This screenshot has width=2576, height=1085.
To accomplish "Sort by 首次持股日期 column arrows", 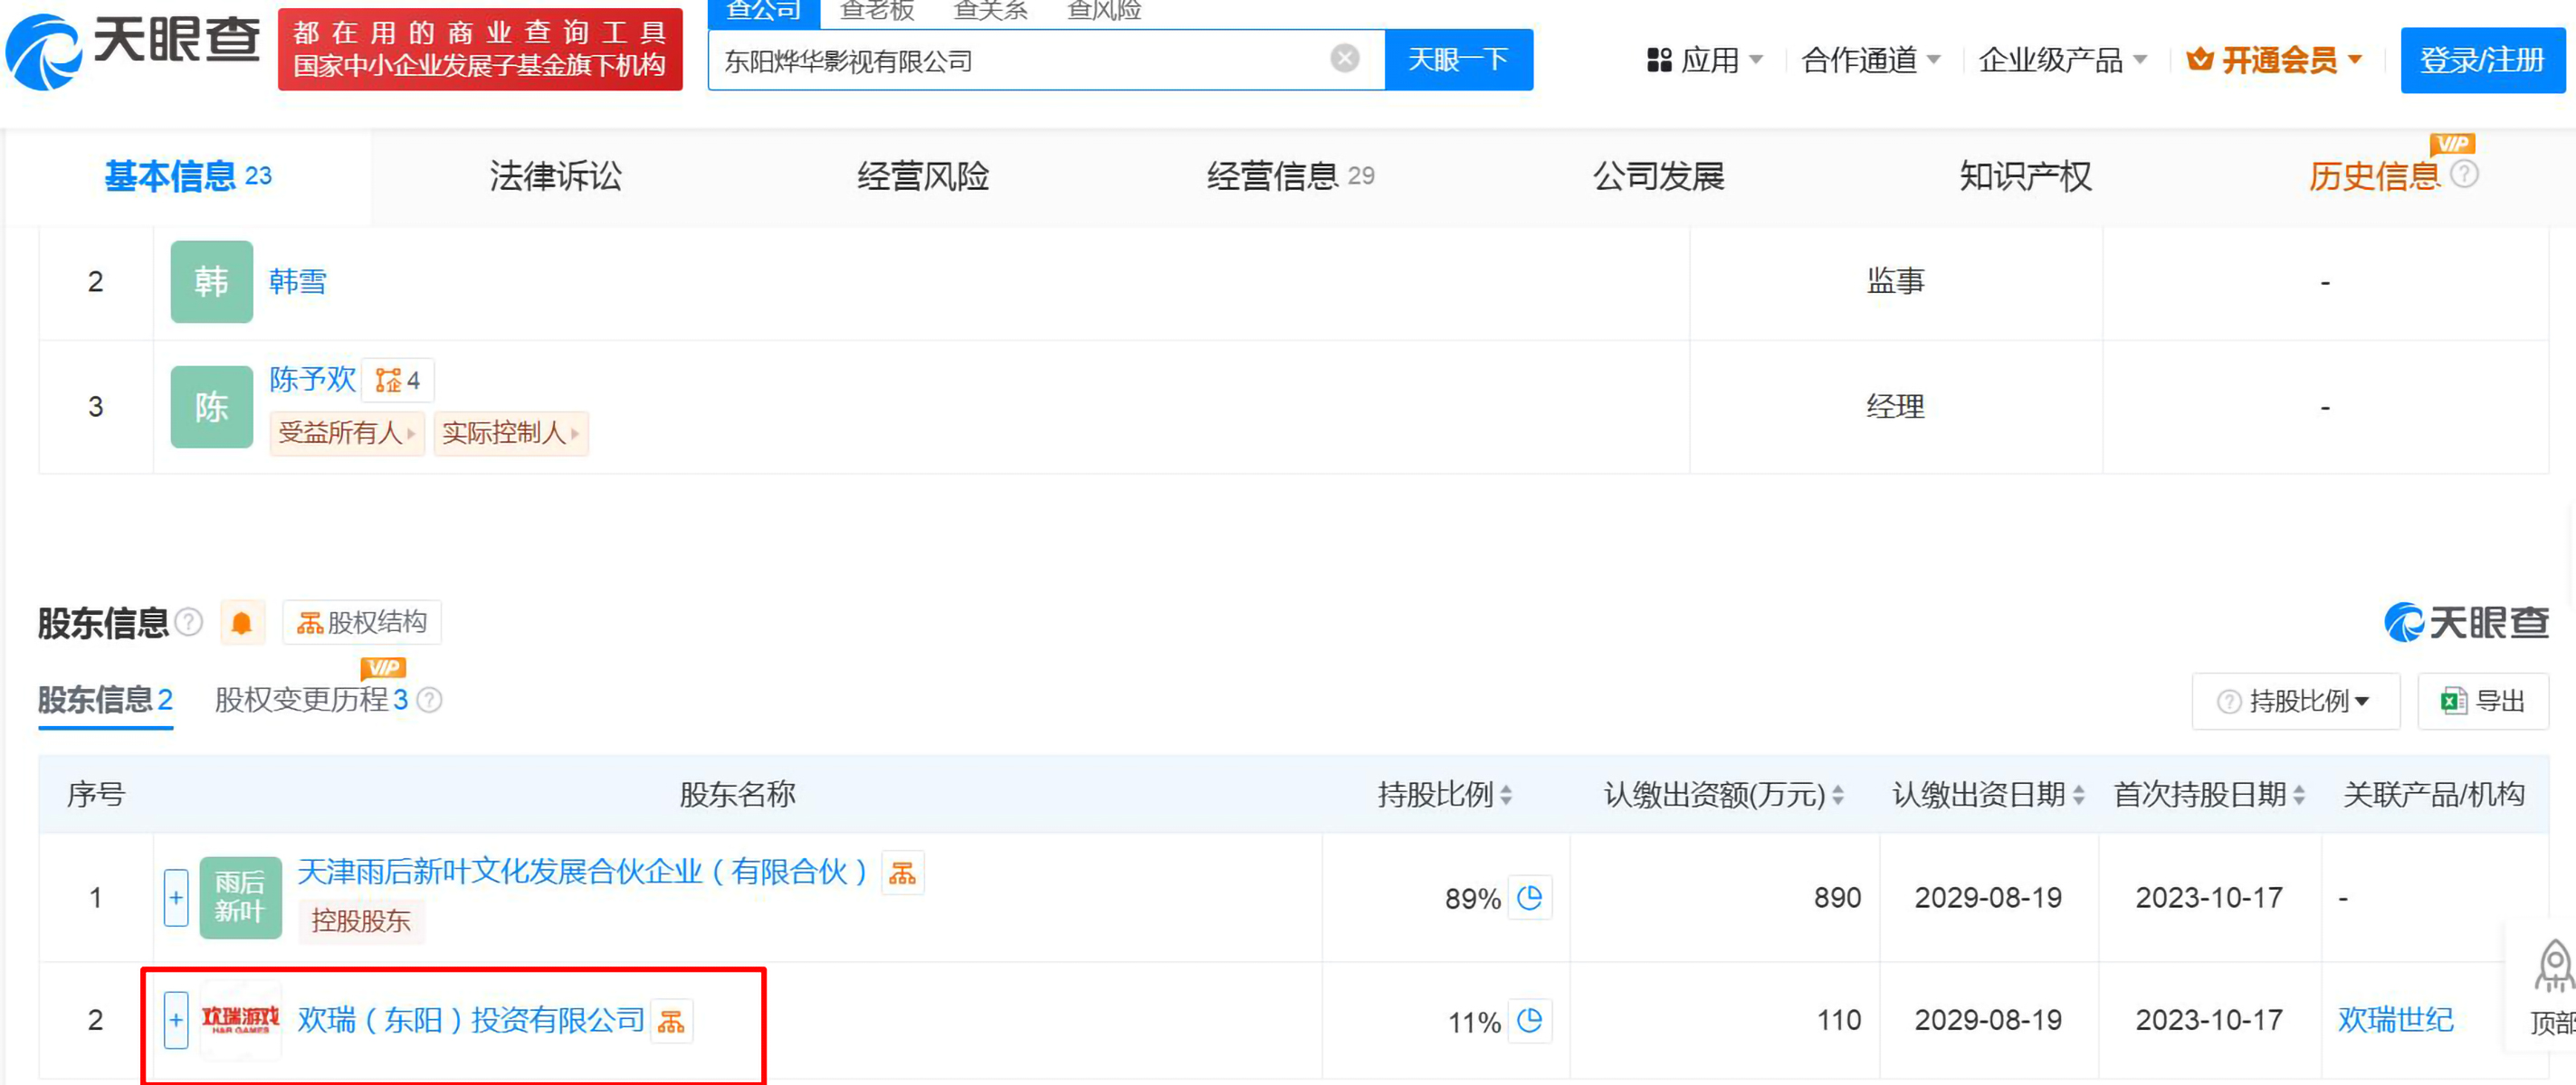I will (2299, 796).
